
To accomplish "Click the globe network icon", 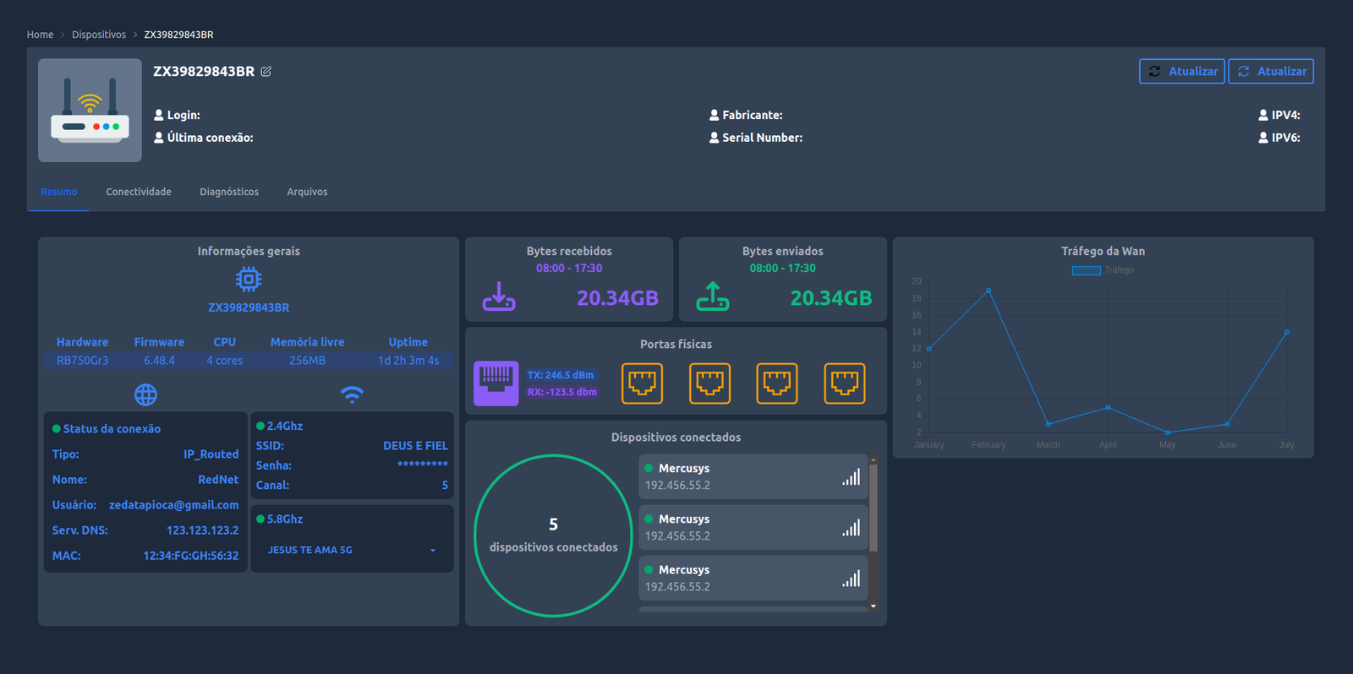I will pos(145,394).
